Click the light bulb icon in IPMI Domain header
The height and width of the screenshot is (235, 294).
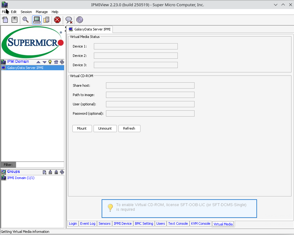coord(50,62)
